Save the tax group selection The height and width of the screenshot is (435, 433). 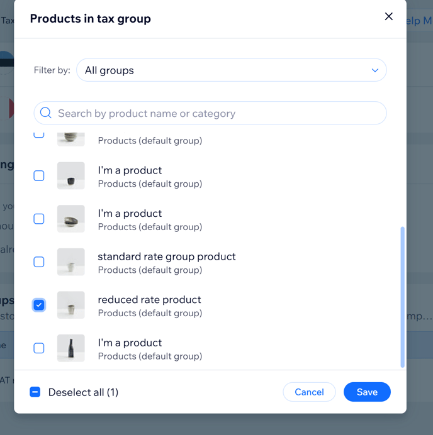pyautogui.click(x=367, y=392)
